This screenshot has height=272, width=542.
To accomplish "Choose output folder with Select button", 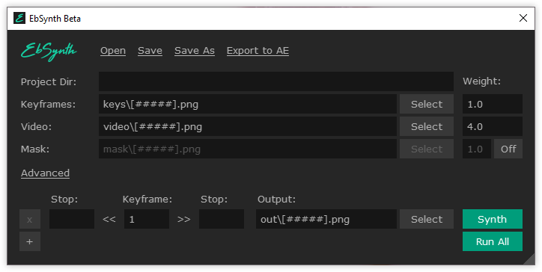I will coord(427,219).
